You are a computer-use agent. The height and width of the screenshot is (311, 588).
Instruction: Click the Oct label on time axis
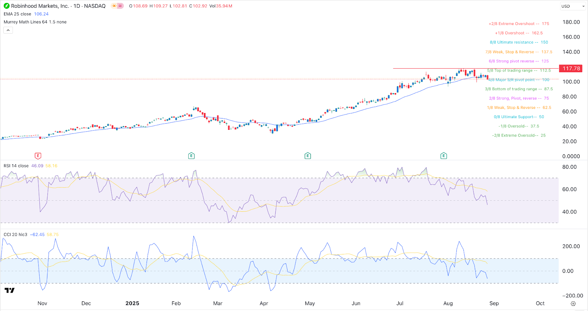point(540,303)
